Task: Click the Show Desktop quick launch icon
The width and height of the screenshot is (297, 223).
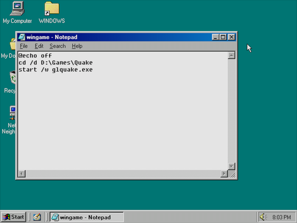Action: click(x=37, y=217)
